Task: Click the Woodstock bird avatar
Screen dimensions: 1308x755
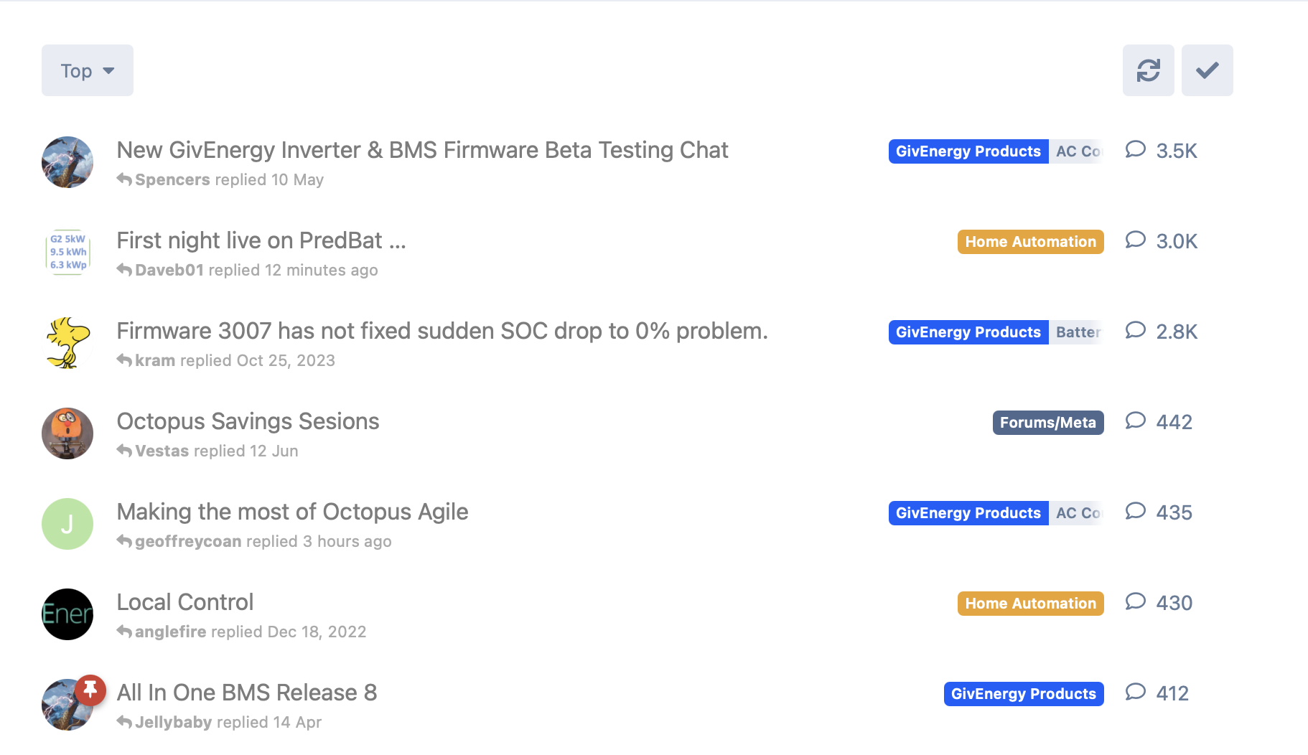Action: pyautogui.click(x=67, y=343)
